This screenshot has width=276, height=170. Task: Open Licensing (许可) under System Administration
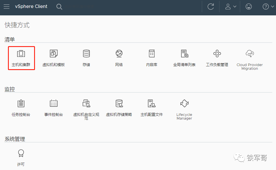coord(21,154)
